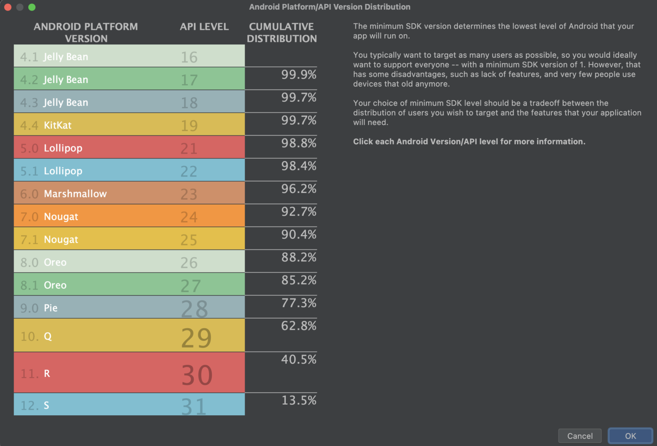Select the 8.0 Oreo row
Screen dimensions: 657x446
click(x=129, y=261)
